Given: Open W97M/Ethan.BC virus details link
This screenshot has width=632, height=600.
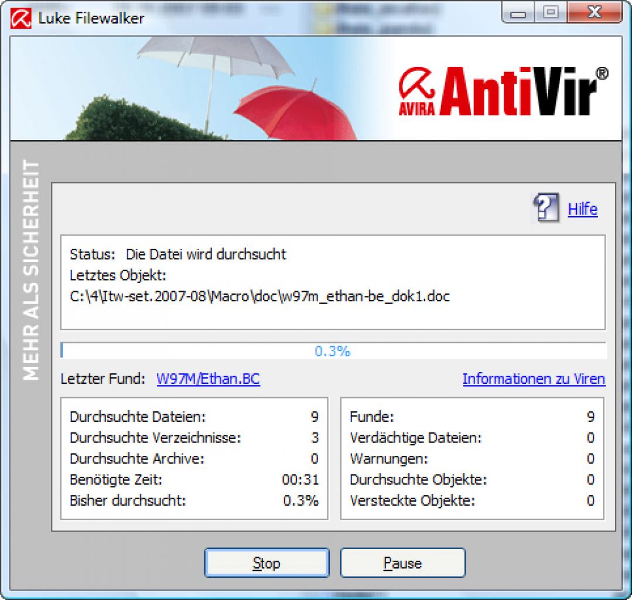Looking at the screenshot, I should [208, 379].
